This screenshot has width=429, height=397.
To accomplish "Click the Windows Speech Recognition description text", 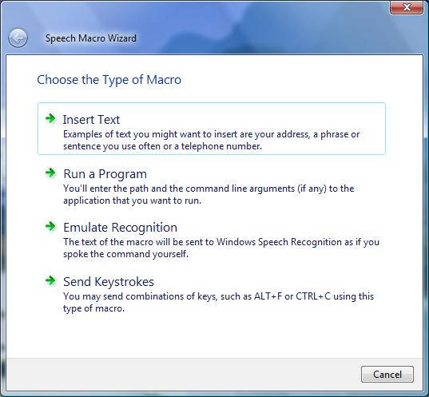I will (x=221, y=248).
